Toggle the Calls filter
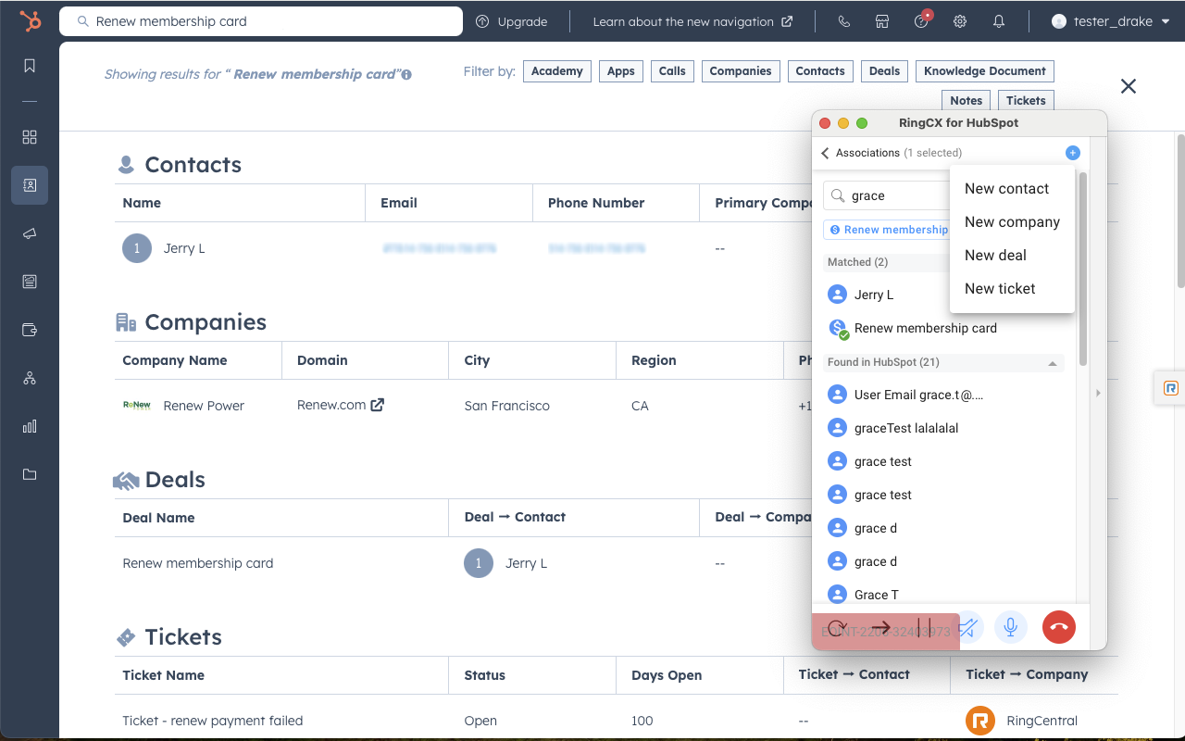Image resolution: width=1185 pixels, height=741 pixels. coord(672,71)
